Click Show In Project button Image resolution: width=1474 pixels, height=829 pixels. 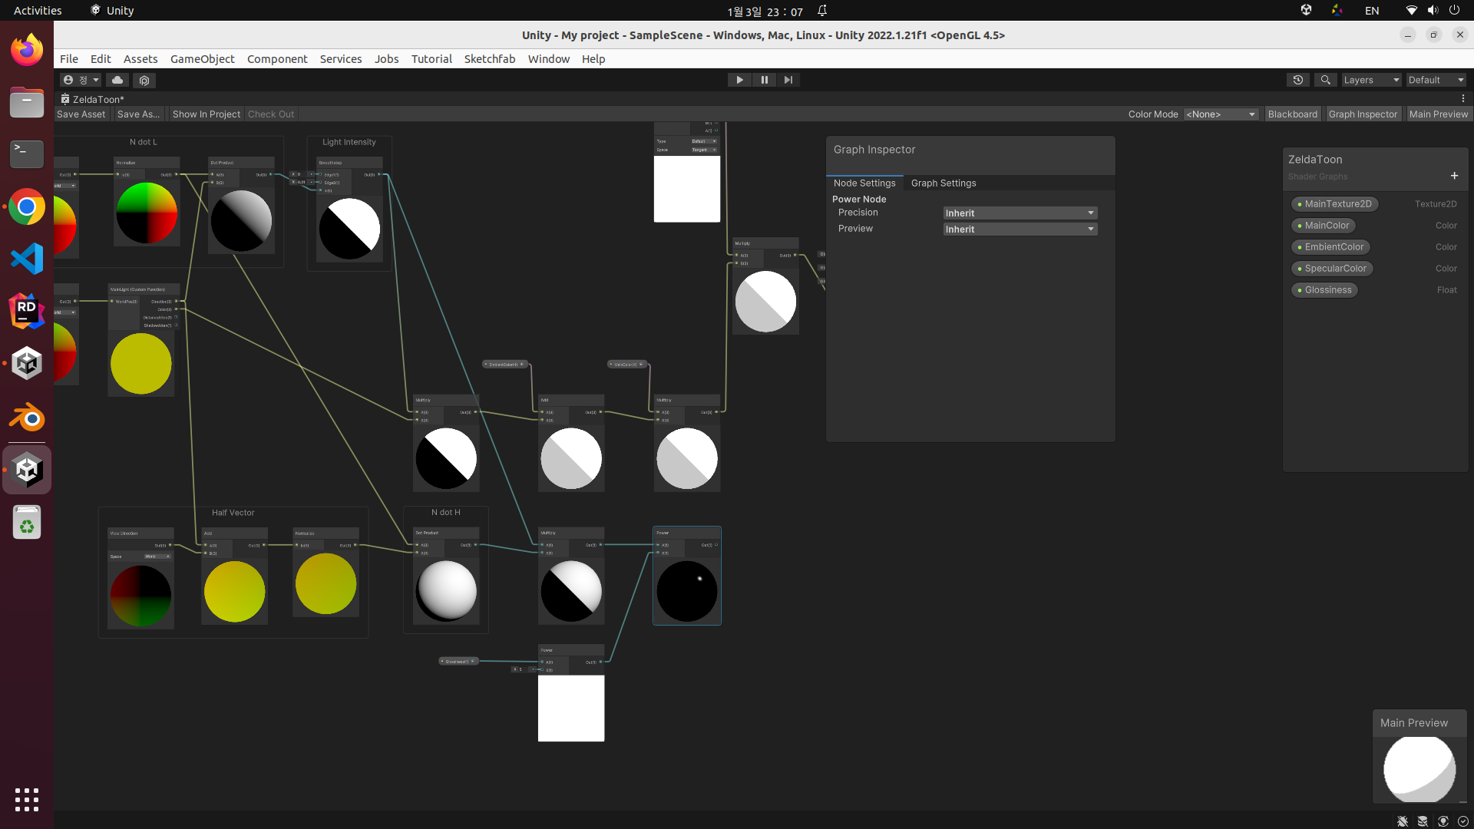(x=207, y=114)
